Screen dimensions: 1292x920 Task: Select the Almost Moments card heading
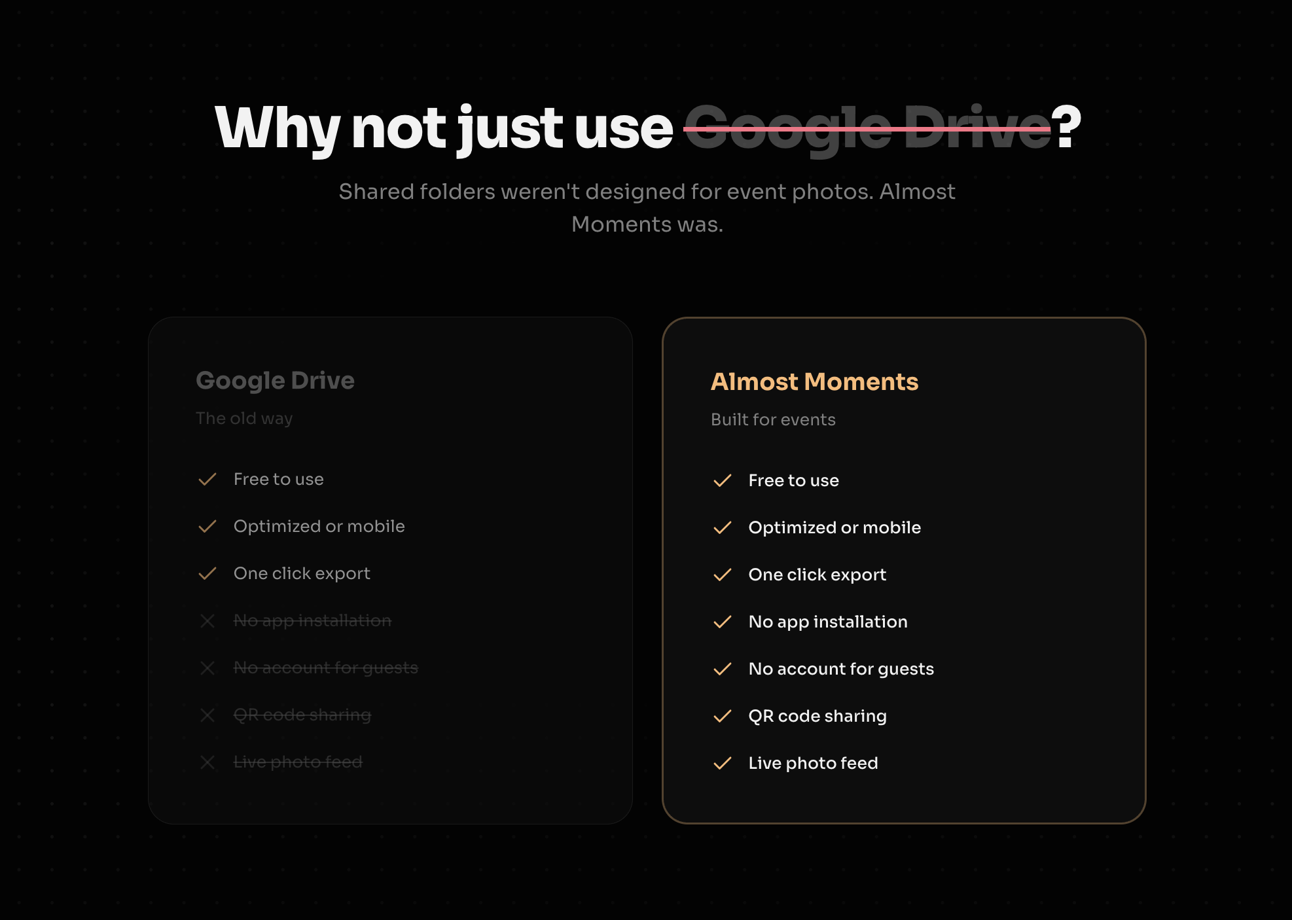click(x=815, y=381)
